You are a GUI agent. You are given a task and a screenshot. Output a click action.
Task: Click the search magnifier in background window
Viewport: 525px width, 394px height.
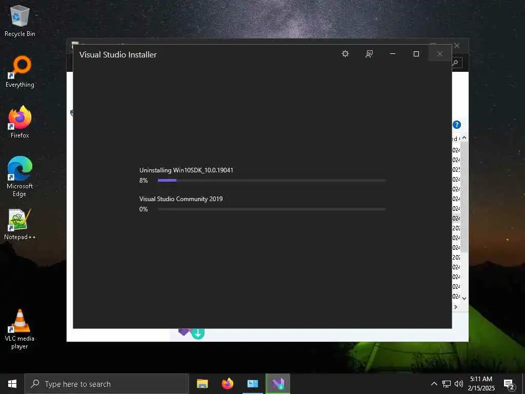click(456, 63)
